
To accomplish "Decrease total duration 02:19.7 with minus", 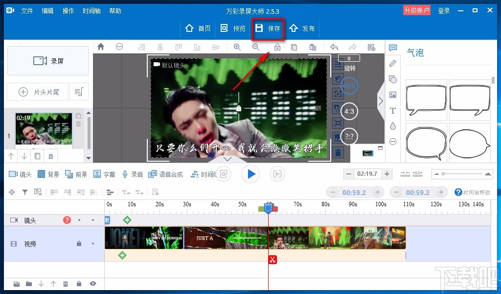I will [x=348, y=174].
